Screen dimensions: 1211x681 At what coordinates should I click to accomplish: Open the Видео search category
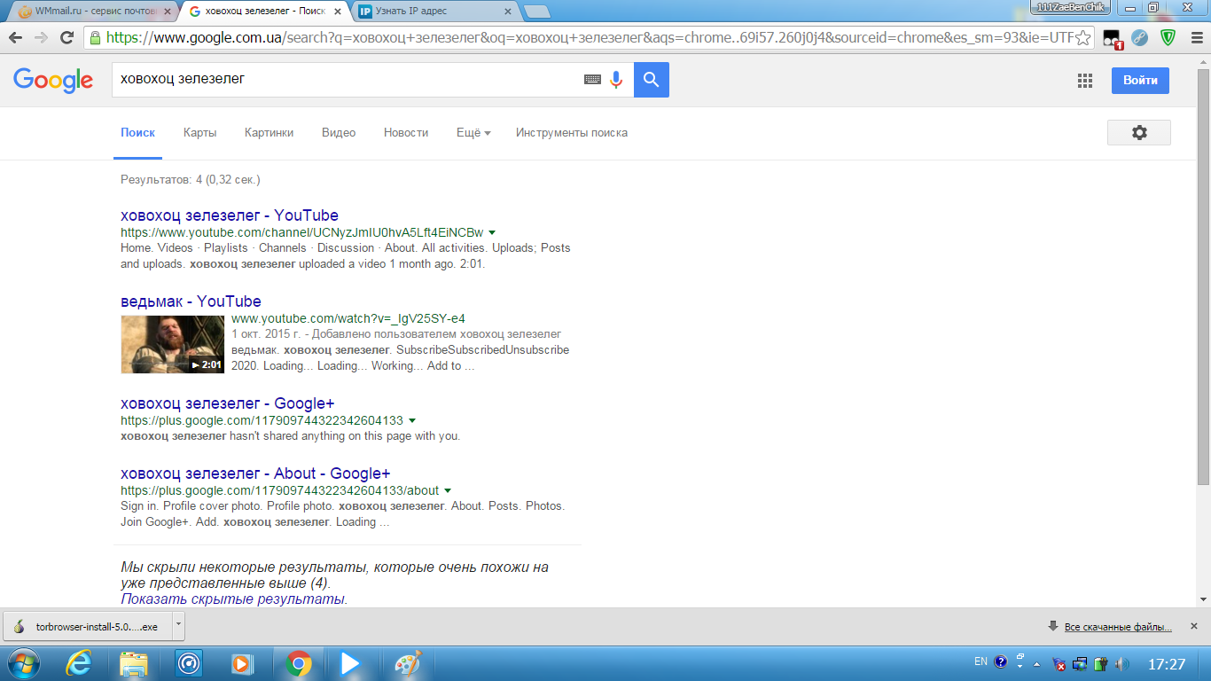point(339,132)
